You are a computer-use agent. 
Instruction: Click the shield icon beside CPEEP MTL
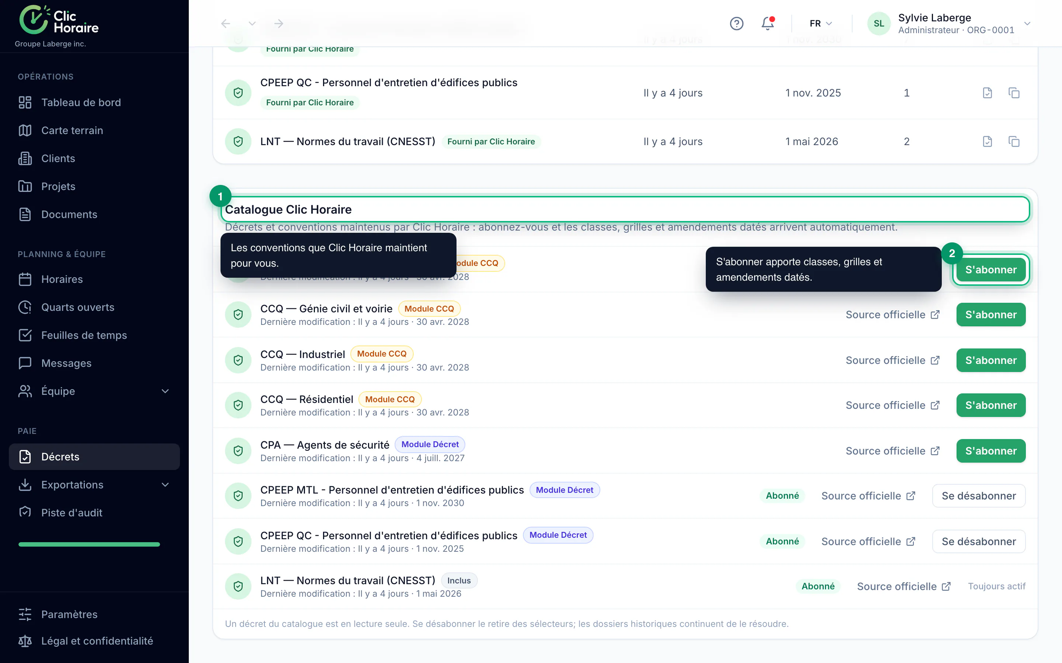point(238,496)
